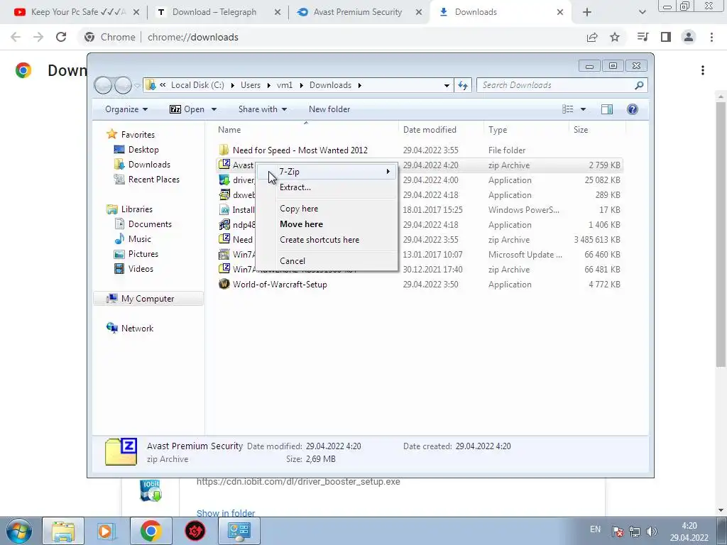Switch to the Avast Premium Security tab
This screenshot has height=545, width=727.
[358, 12]
